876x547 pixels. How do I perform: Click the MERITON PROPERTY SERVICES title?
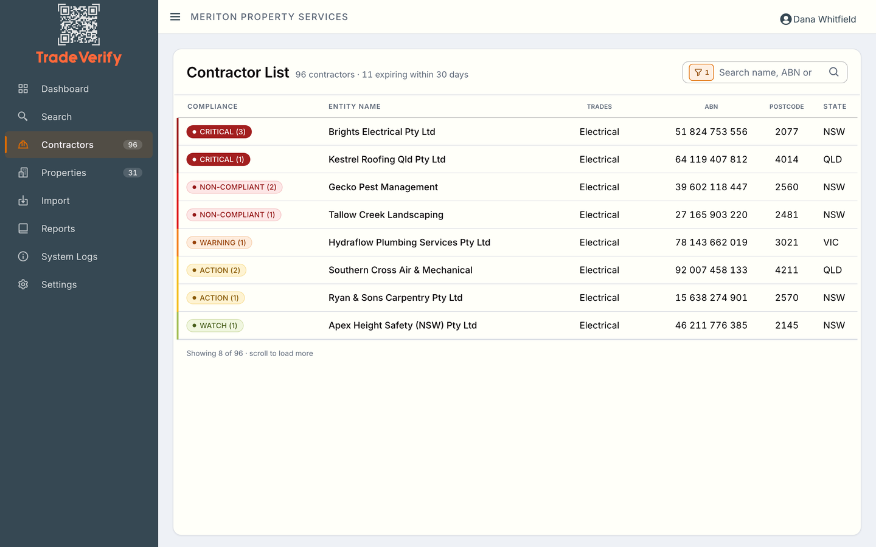pos(269,17)
